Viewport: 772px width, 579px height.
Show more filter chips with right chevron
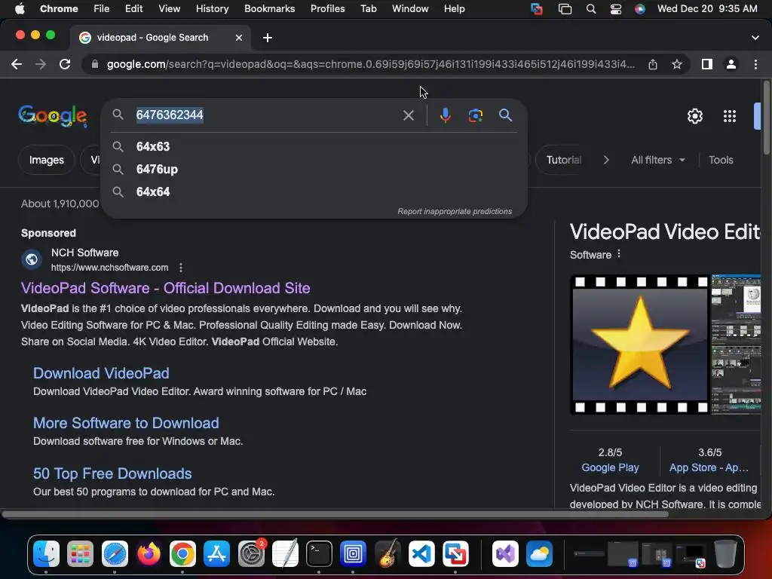pyautogui.click(x=606, y=160)
